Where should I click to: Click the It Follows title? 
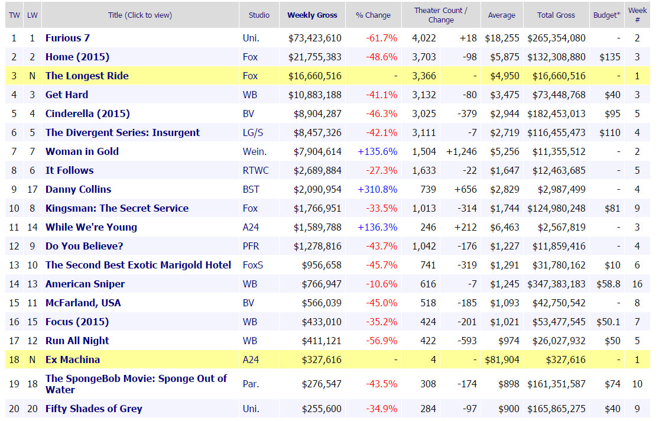69,170
